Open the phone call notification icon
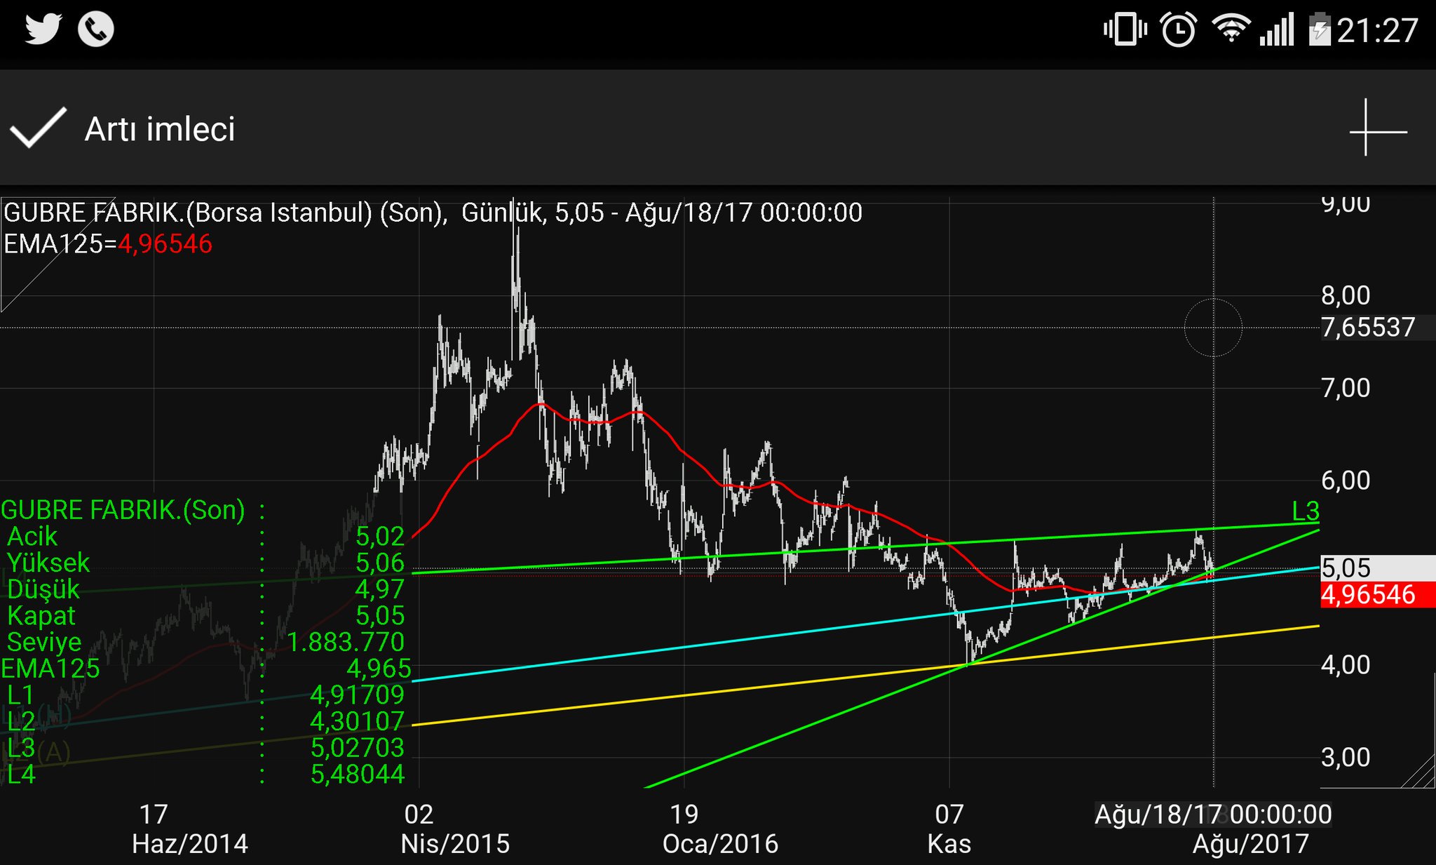Viewport: 1436px width, 865px height. 96,29
